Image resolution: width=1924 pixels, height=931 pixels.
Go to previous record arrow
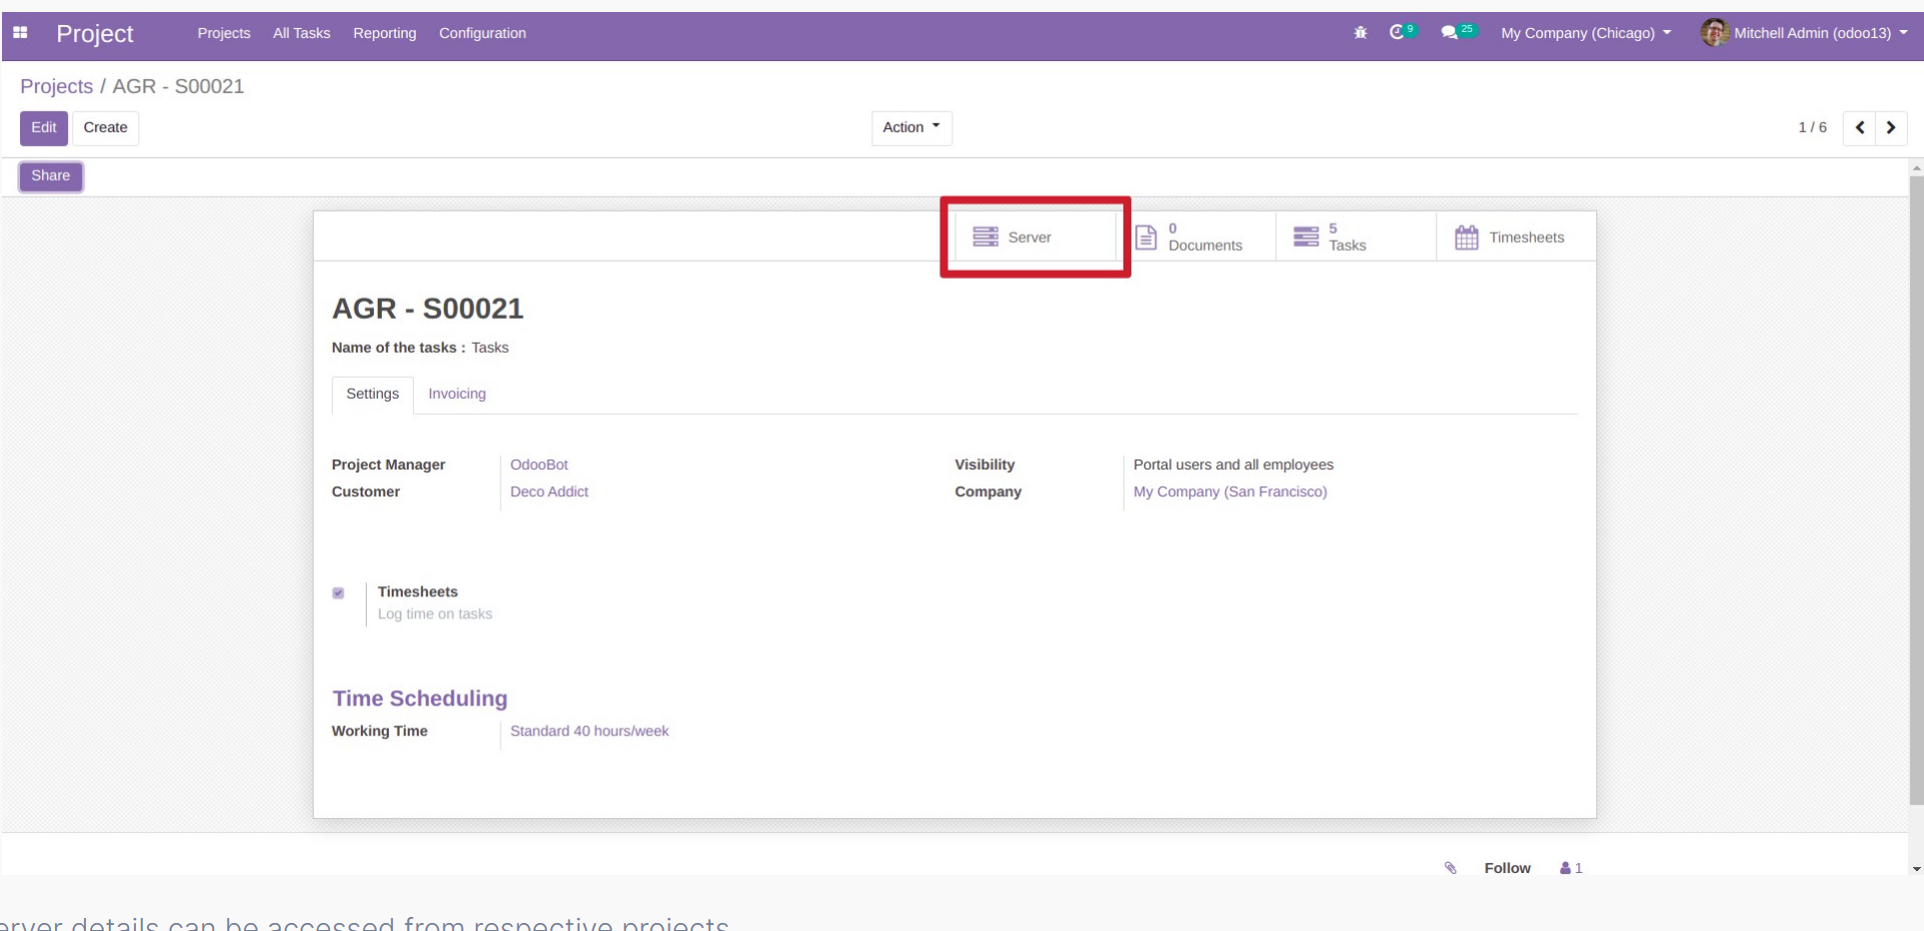click(x=1859, y=128)
